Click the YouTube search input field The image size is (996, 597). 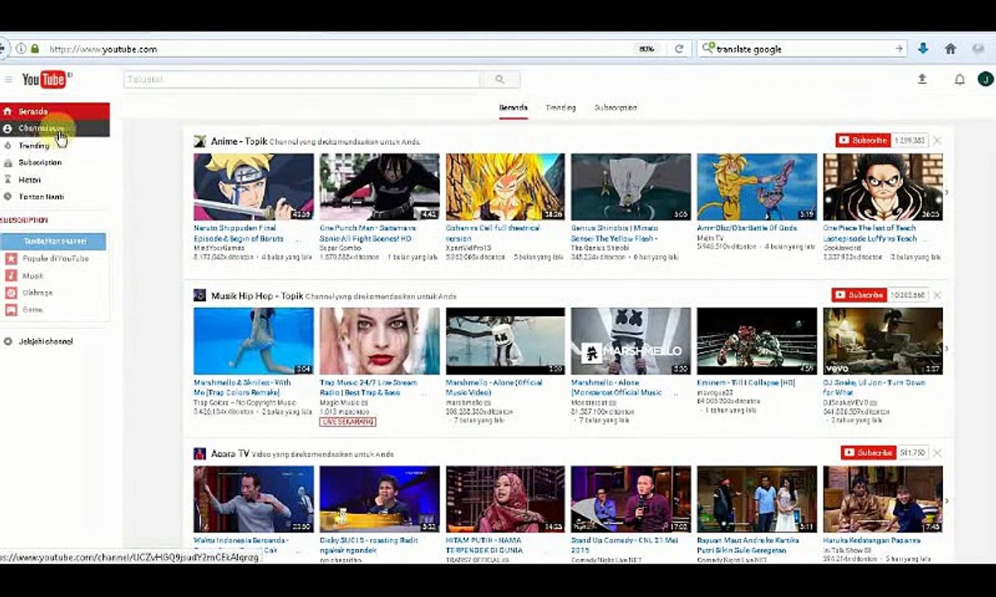coord(302,80)
